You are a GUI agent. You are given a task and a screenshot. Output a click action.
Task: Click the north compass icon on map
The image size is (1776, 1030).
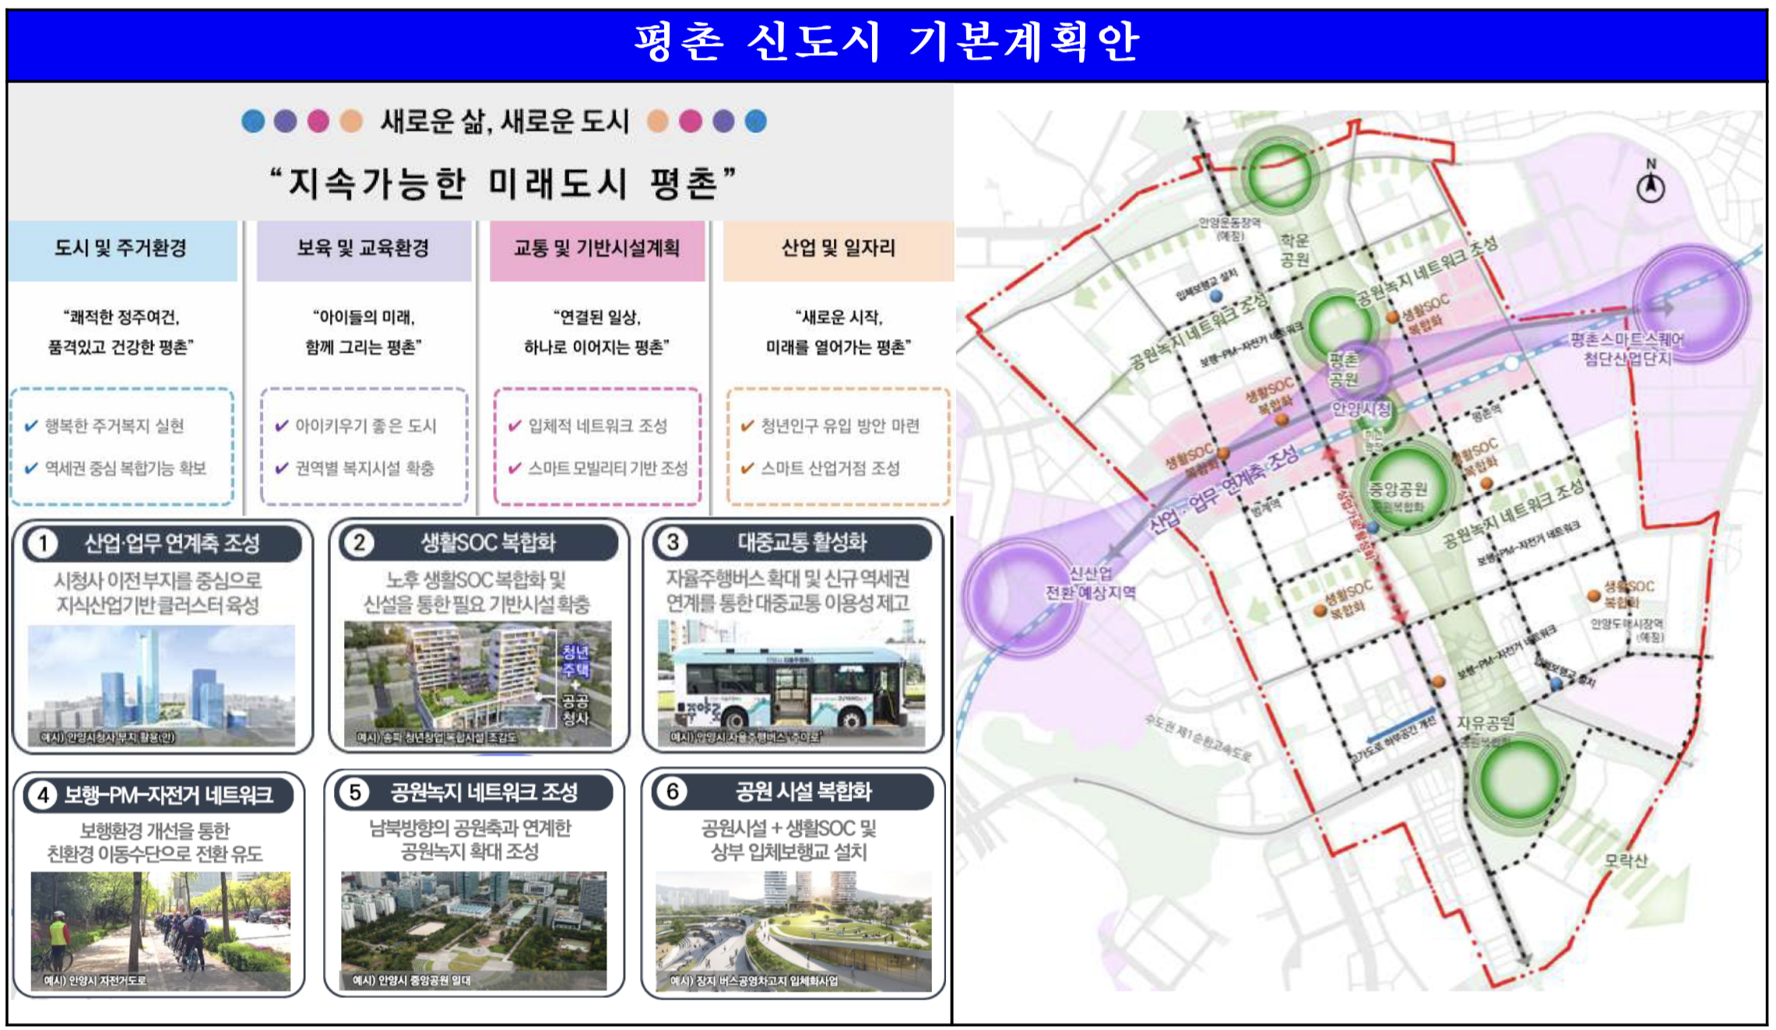(1651, 187)
